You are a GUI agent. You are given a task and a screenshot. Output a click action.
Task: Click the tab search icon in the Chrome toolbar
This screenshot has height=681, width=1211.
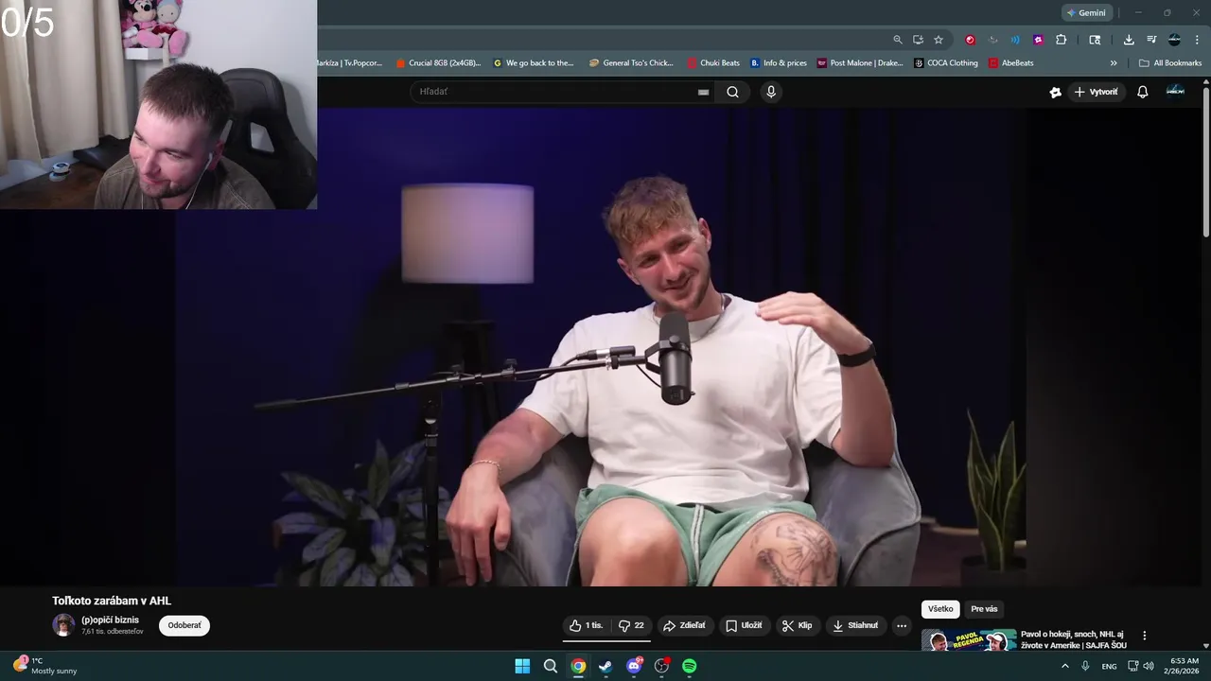coord(1095,40)
